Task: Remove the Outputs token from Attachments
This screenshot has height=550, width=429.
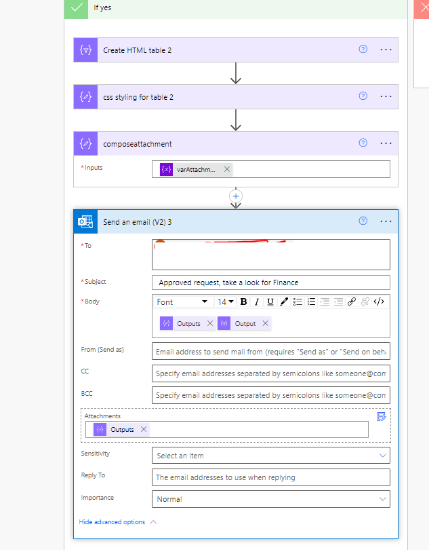Action: click(144, 429)
